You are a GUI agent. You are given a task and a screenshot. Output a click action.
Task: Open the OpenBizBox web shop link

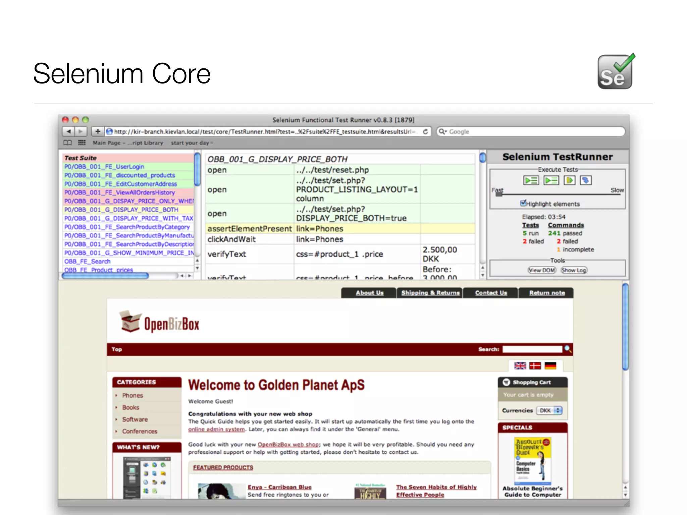[x=288, y=445]
